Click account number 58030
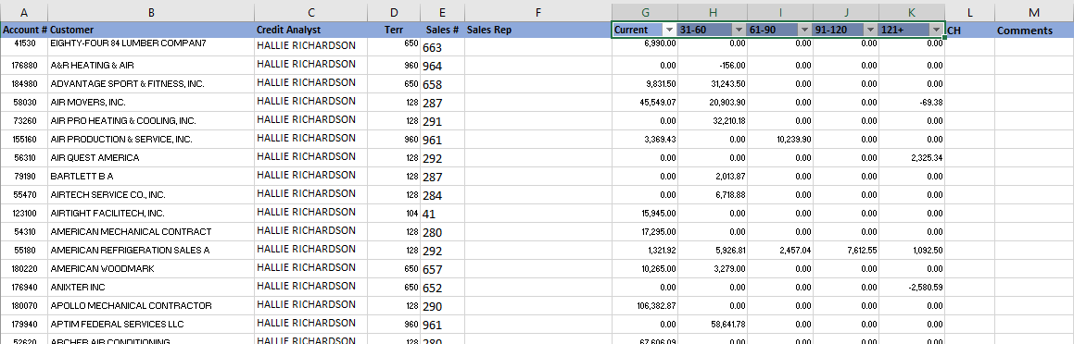Viewport: 1074px width, 344px height. pos(24,103)
